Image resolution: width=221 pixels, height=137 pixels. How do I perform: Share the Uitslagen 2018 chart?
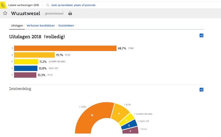pyautogui.click(x=201, y=35)
